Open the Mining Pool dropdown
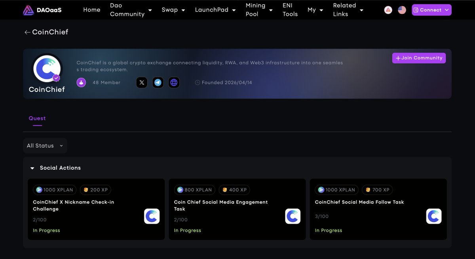 coord(259,10)
